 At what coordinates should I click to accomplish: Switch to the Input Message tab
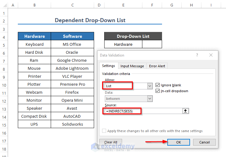tap(132, 66)
